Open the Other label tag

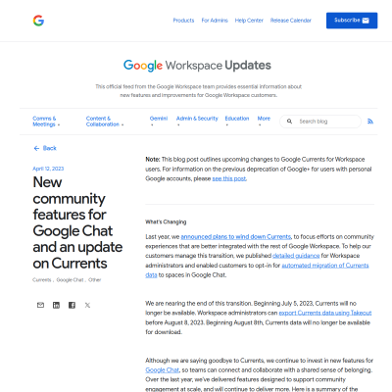tap(95, 280)
